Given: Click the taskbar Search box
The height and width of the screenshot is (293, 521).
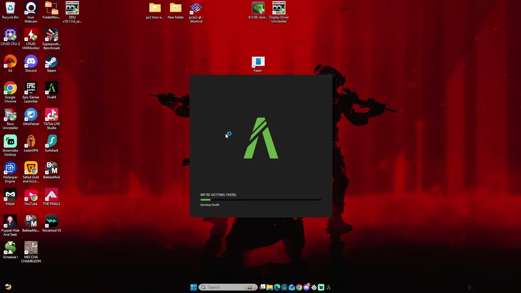Looking at the screenshot, I should pyautogui.click(x=228, y=287).
